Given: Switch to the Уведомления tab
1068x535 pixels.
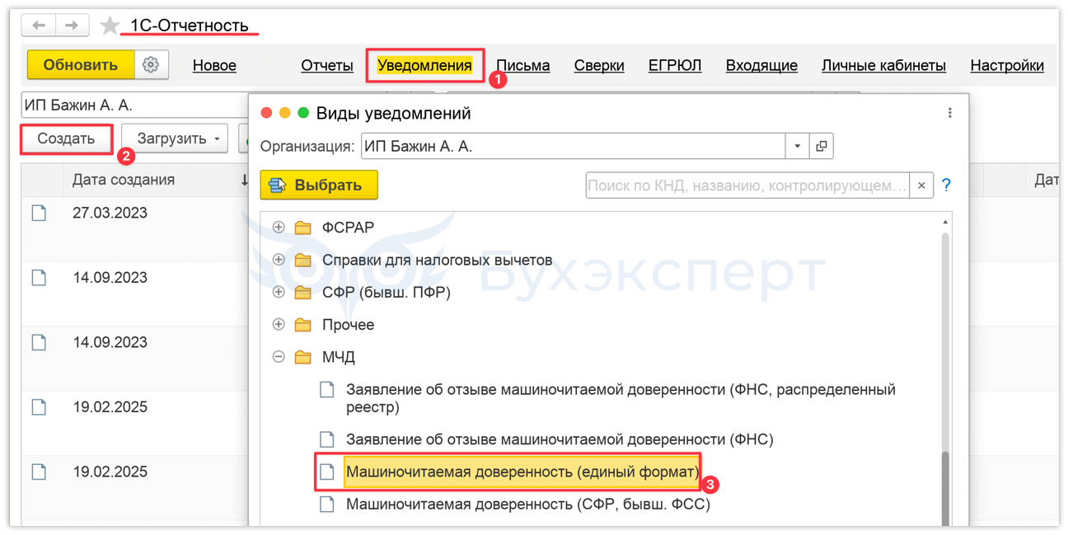Looking at the screenshot, I should tap(424, 65).
